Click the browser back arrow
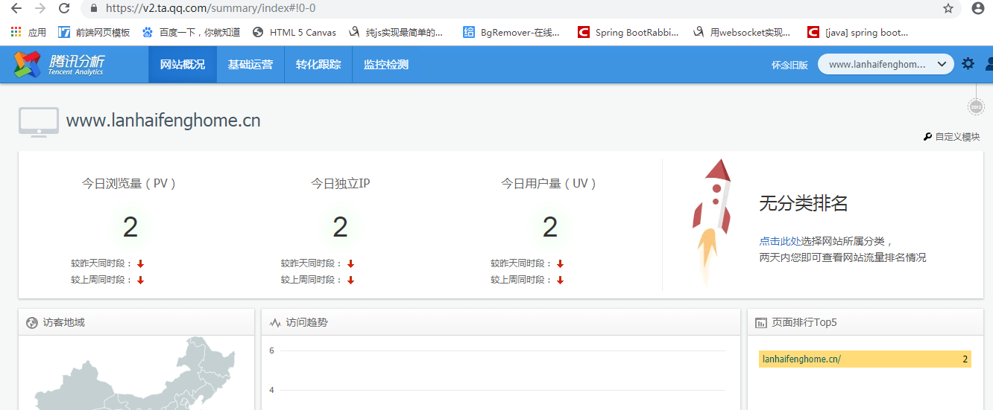Image resolution: width=993 pixels, height=410 pixels. pyautogui.click(x=16, y=8)
